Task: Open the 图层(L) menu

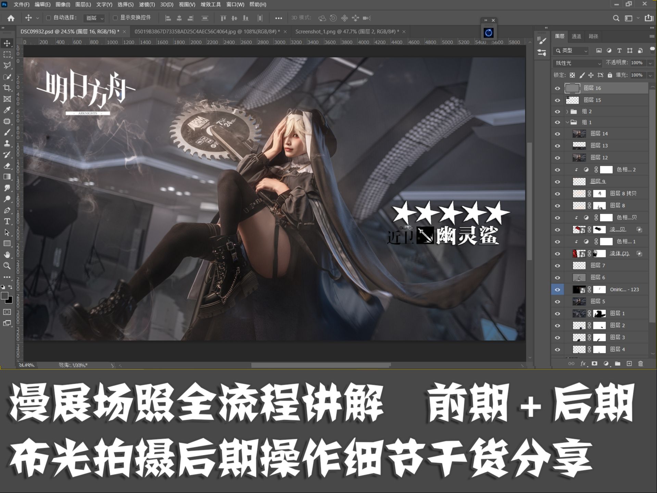Action: 83,4
